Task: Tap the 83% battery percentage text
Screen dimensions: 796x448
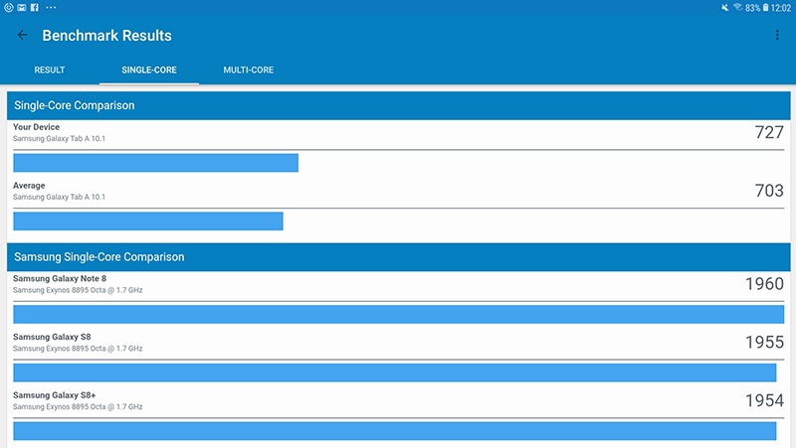Action: [x=753, y=8]
